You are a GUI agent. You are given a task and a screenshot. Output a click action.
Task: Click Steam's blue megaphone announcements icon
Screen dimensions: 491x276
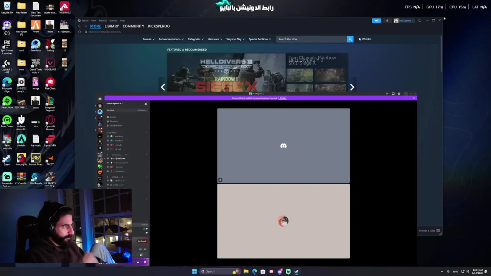click(376, 21)
